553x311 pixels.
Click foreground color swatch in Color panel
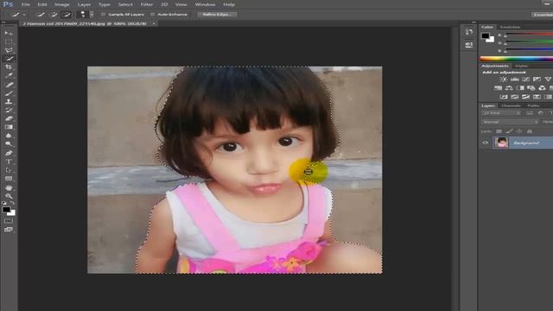coord(486,35)
